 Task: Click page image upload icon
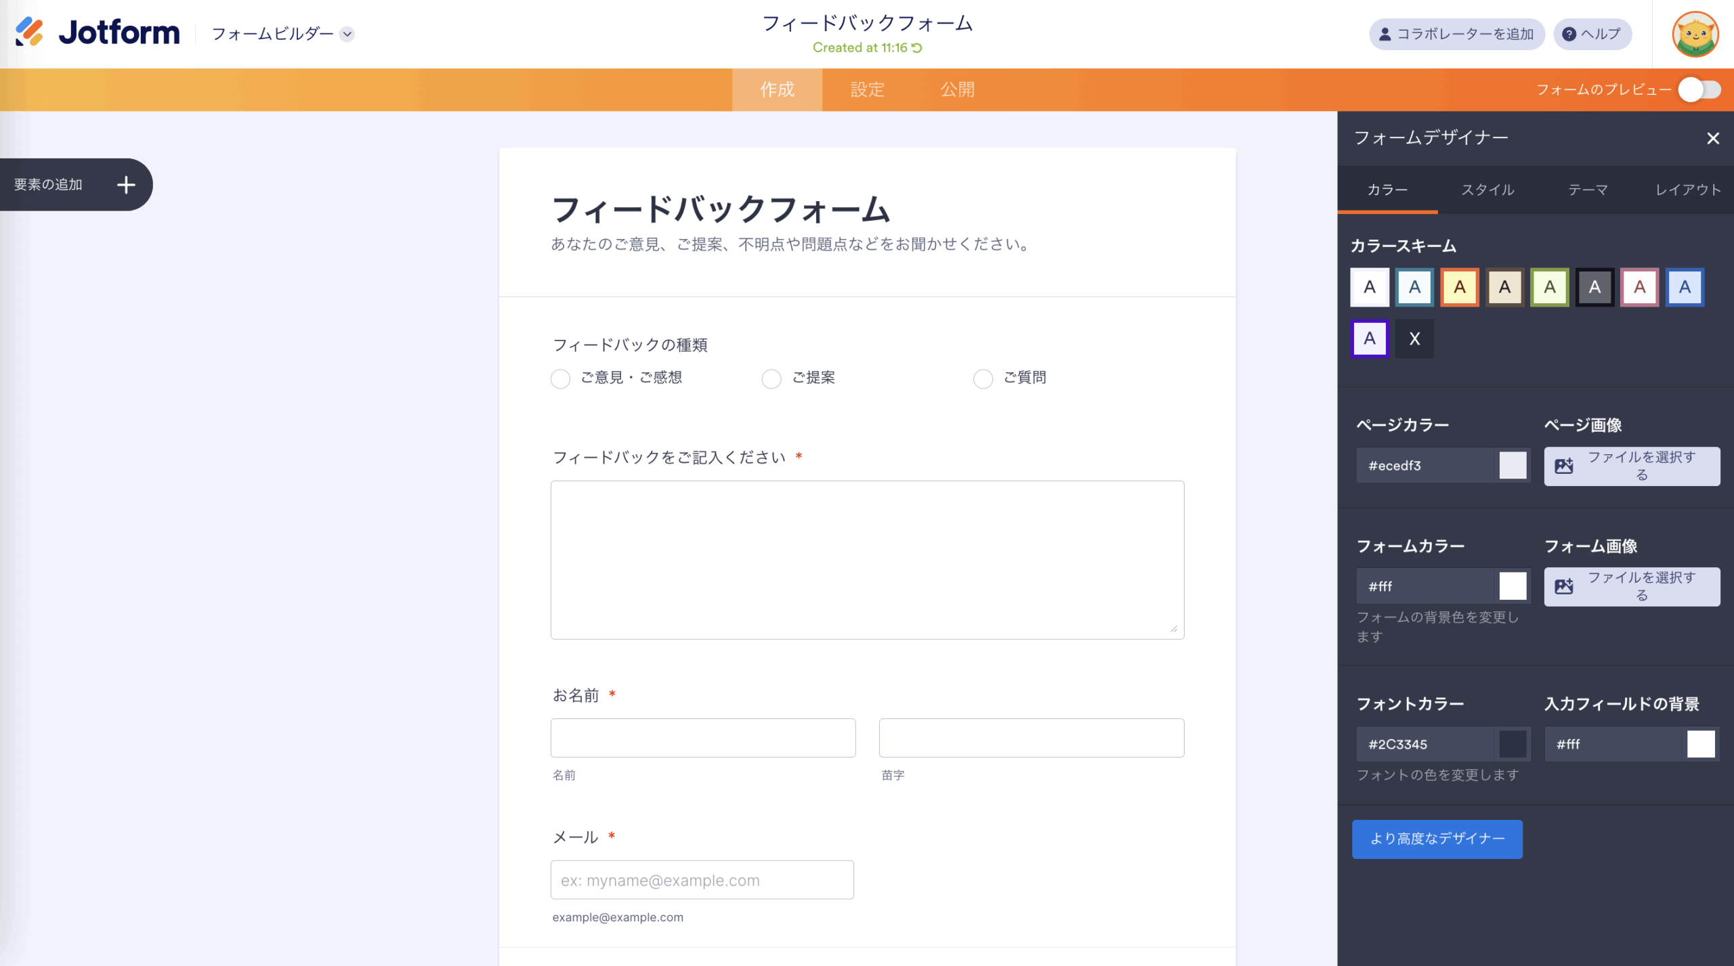[1564, 466]
